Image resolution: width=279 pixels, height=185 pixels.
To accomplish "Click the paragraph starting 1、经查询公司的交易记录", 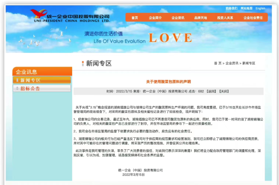I will point(168,121).
